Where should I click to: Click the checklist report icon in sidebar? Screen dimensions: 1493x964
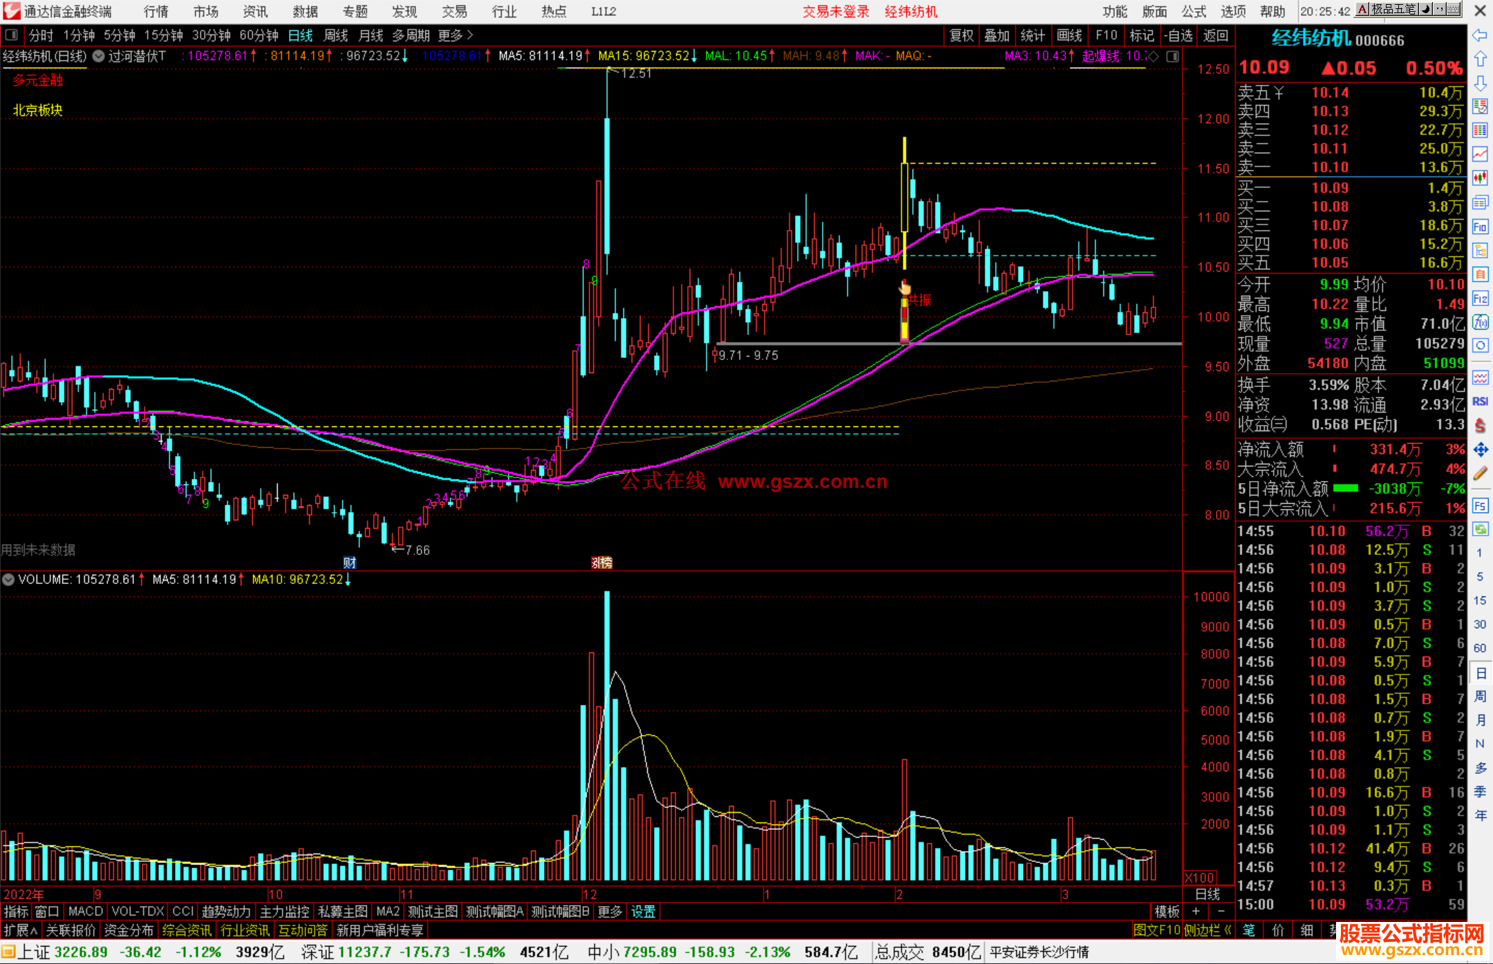pyautogui.click(x=1480, y=106)
